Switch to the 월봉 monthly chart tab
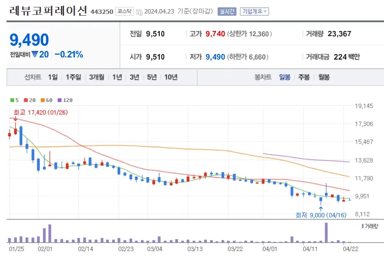 click(323, 77)
